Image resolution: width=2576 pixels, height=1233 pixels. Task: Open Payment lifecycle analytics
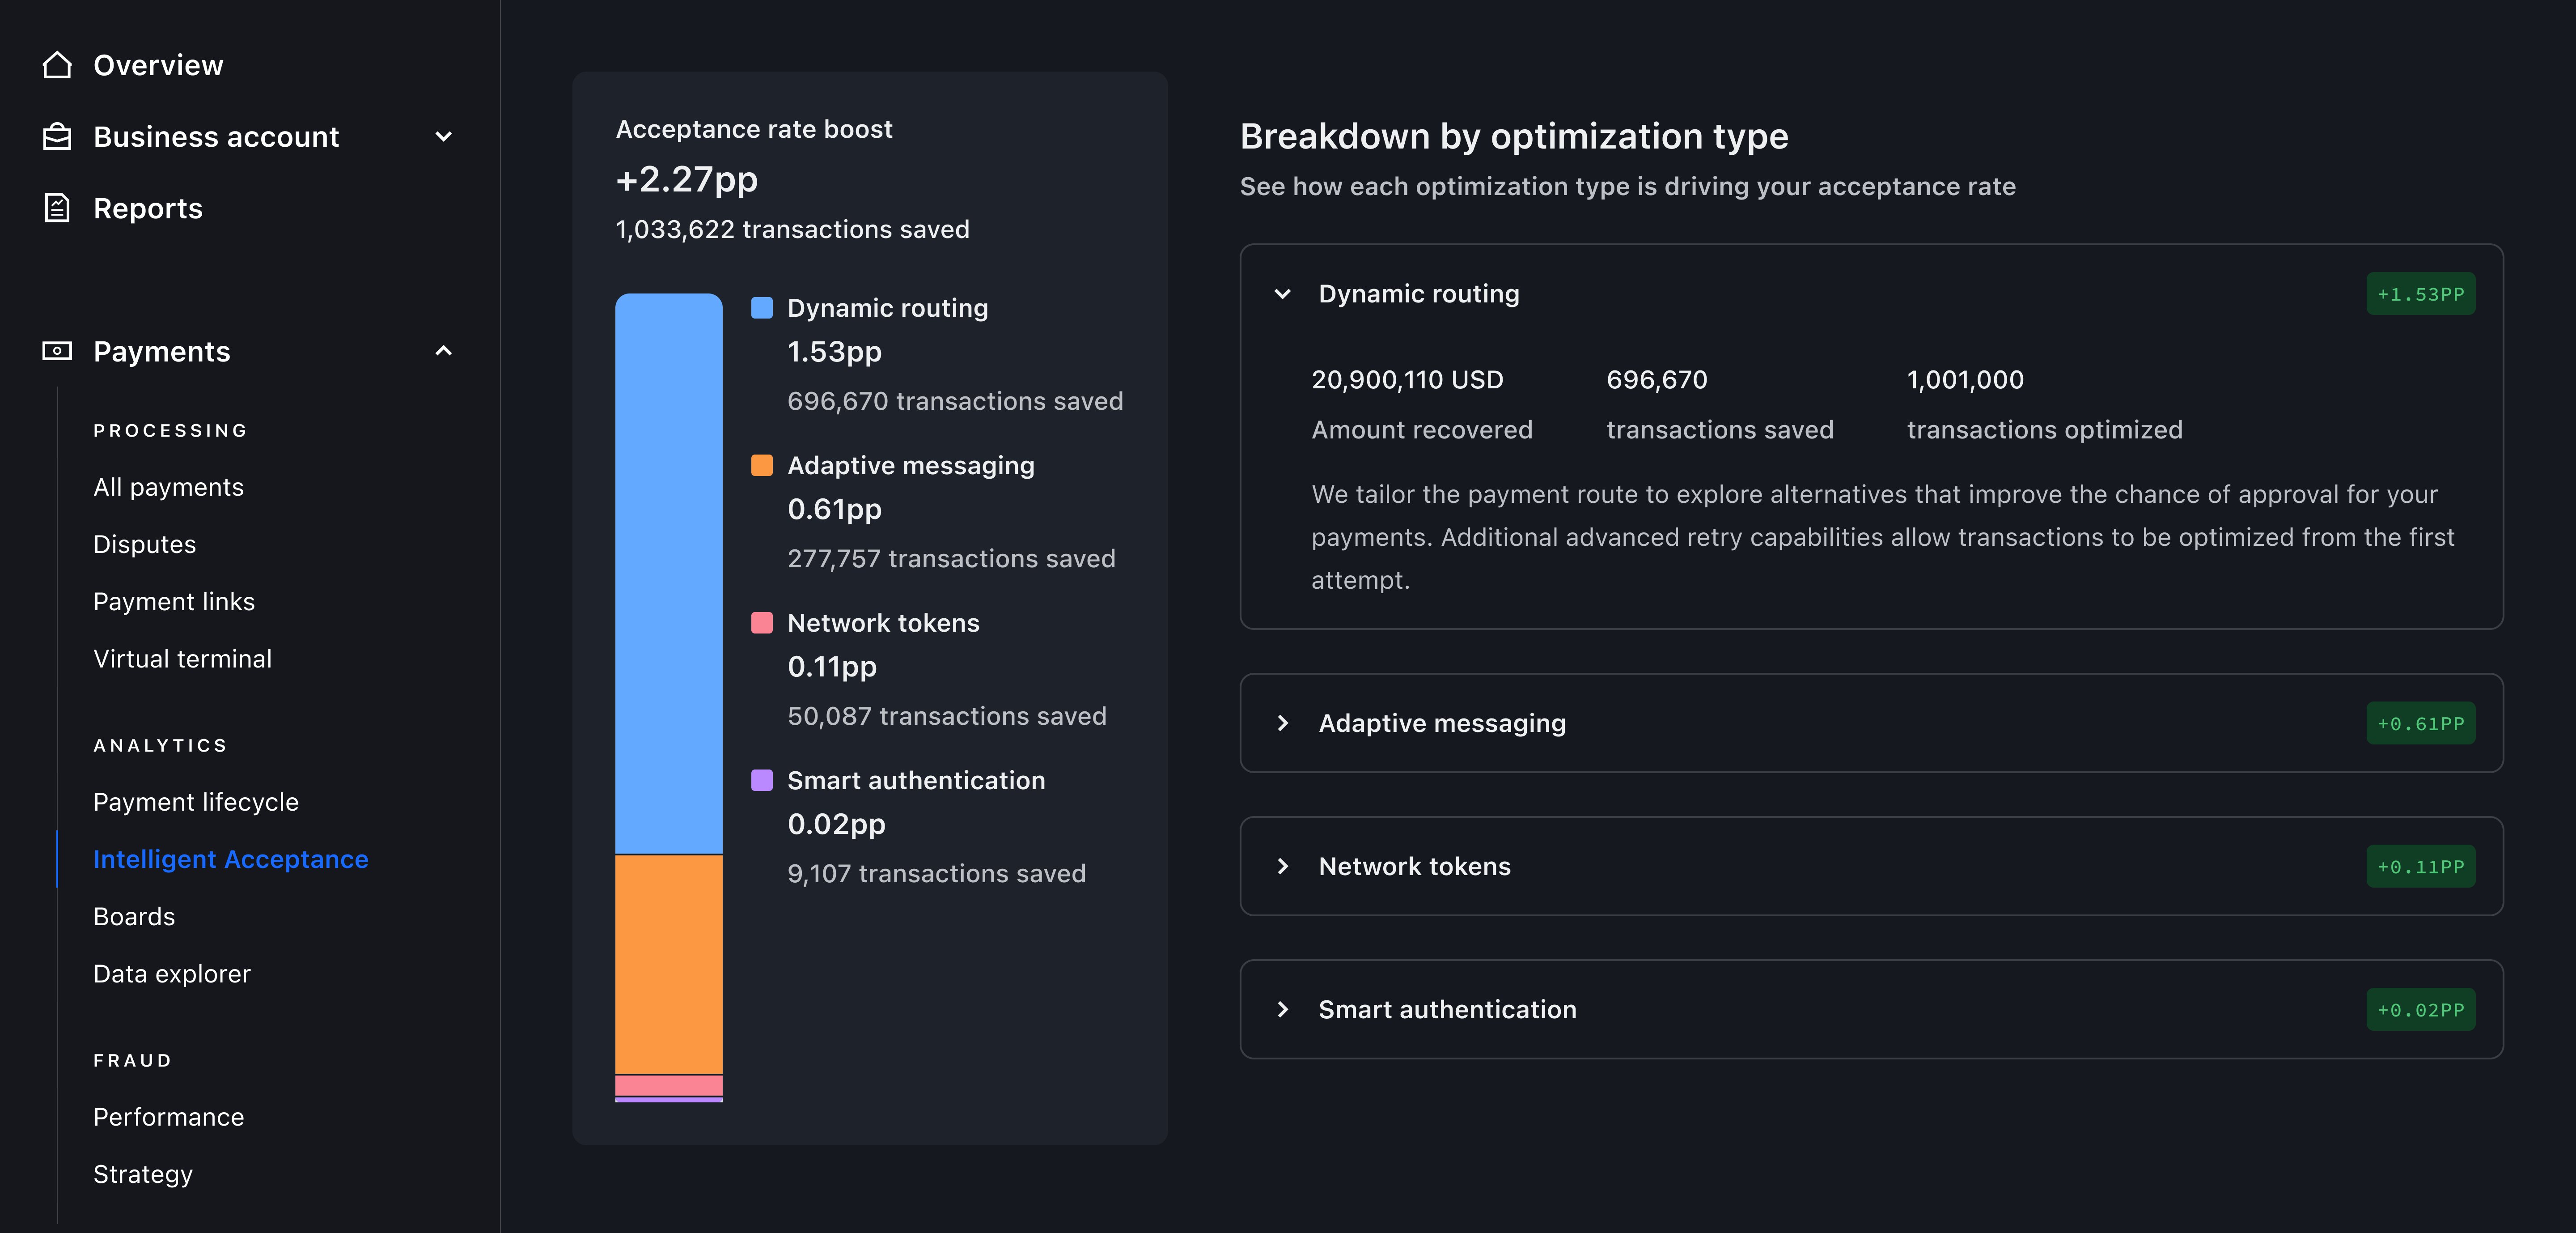click(196, 802)
